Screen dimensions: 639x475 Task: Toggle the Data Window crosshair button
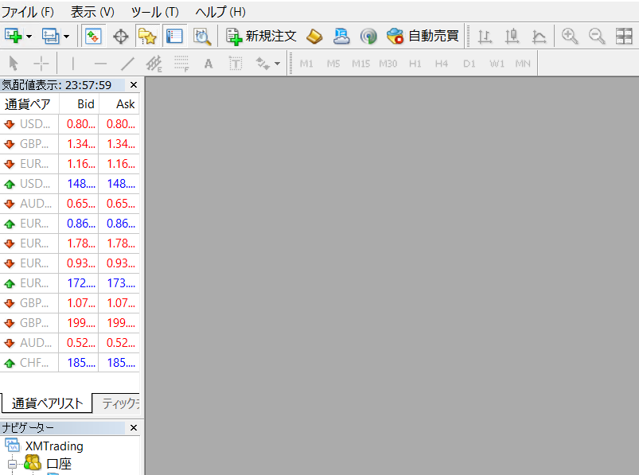(x=120, y=36)
